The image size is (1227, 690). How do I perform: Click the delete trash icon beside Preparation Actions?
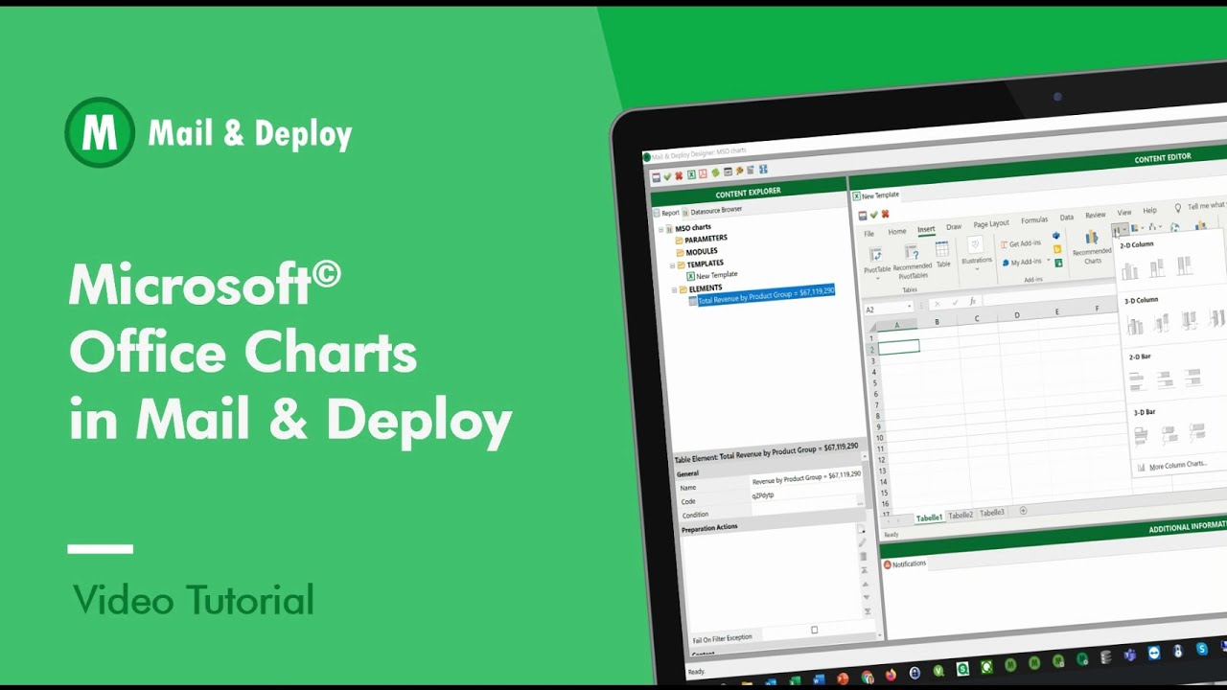click(x=864, y=556)
